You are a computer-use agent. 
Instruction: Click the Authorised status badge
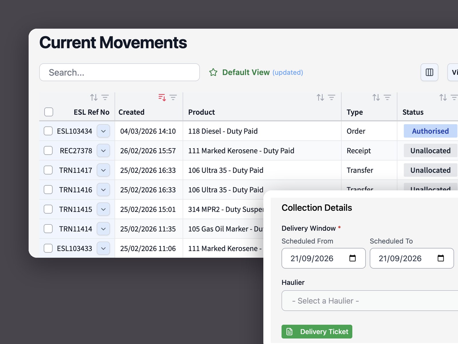[x=431, y=131]
